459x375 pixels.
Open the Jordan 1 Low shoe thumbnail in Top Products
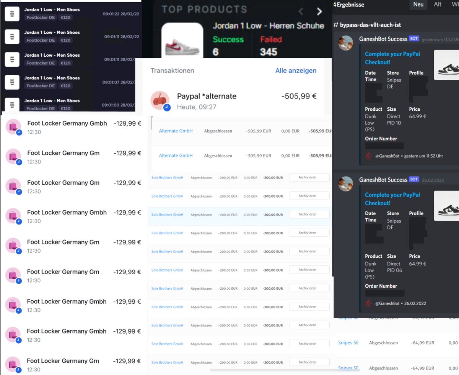pos(182,40)
